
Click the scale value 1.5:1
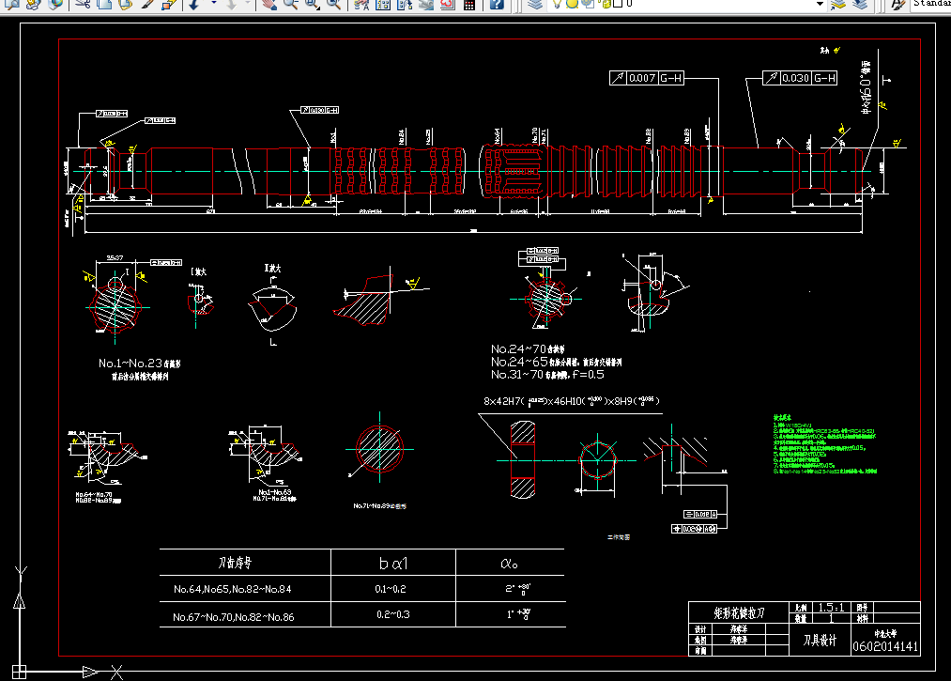coord(831,607)
